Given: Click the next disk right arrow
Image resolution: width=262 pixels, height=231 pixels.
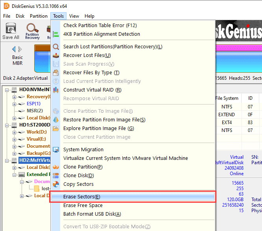Looking at the screenshot, I should point(20,49).
